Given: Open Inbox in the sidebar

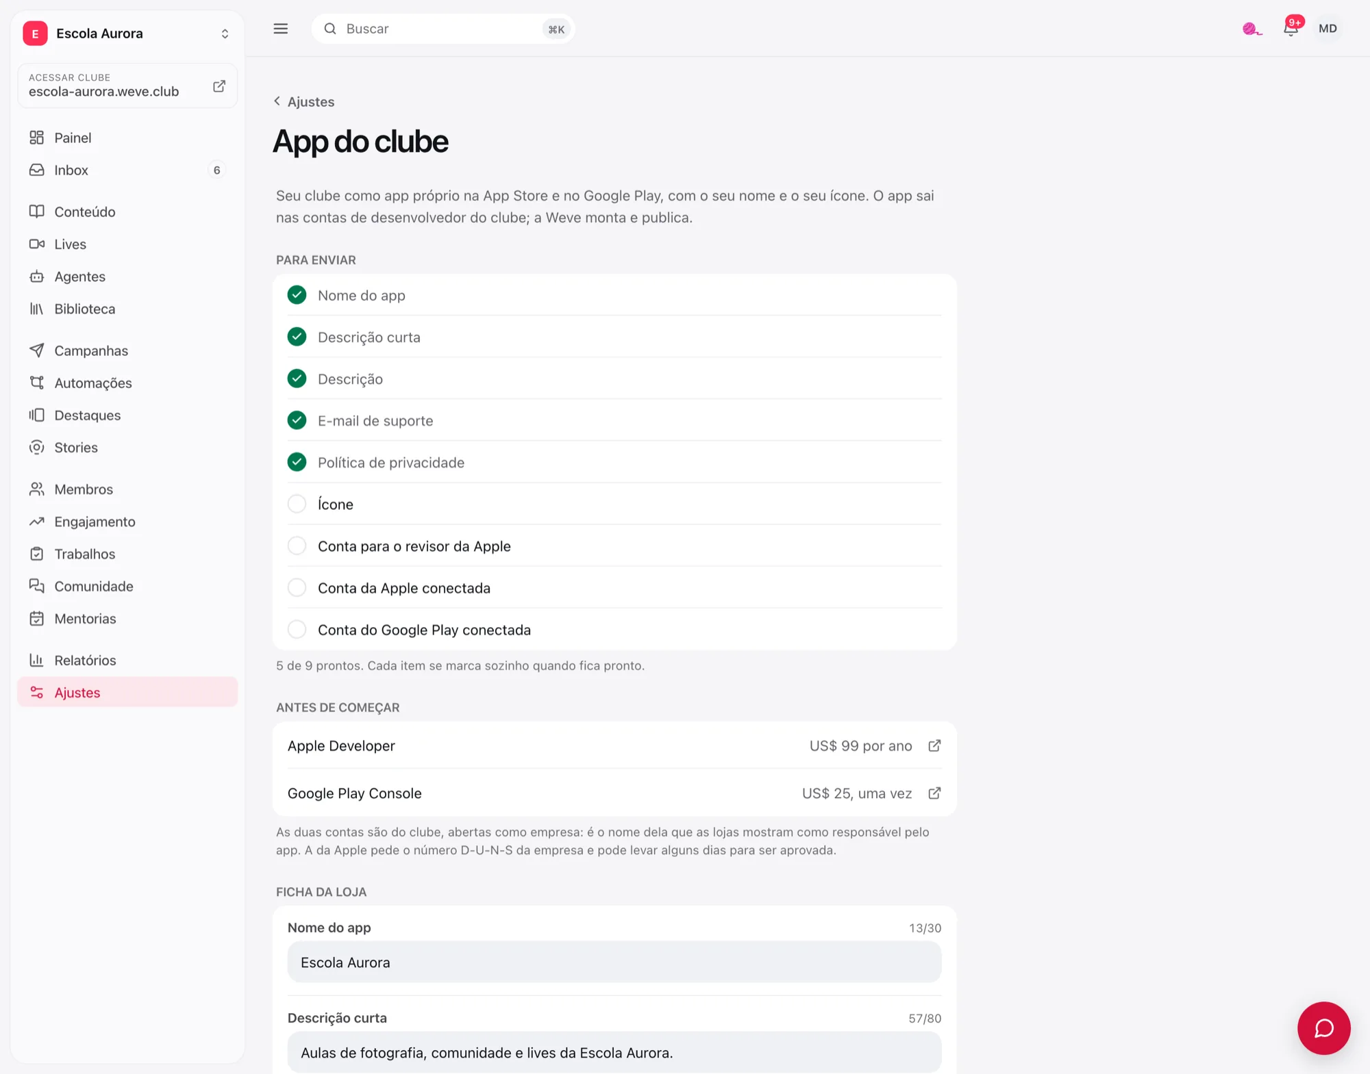Looking at the screenshot, I should 127,170.
